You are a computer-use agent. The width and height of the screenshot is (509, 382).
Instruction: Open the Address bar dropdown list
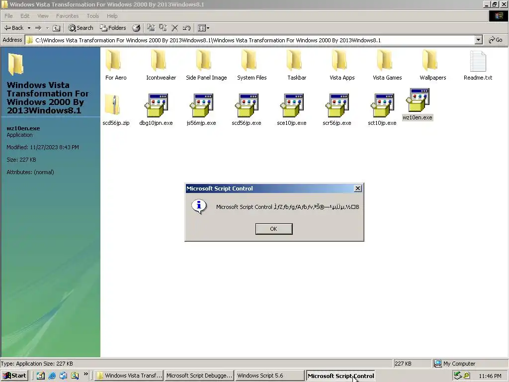click(x=478, y=40)
